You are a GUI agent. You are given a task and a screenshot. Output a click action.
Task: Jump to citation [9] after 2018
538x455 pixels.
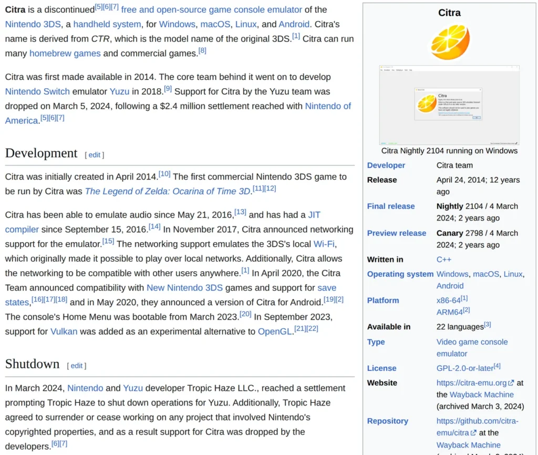[x=168, y=89]
